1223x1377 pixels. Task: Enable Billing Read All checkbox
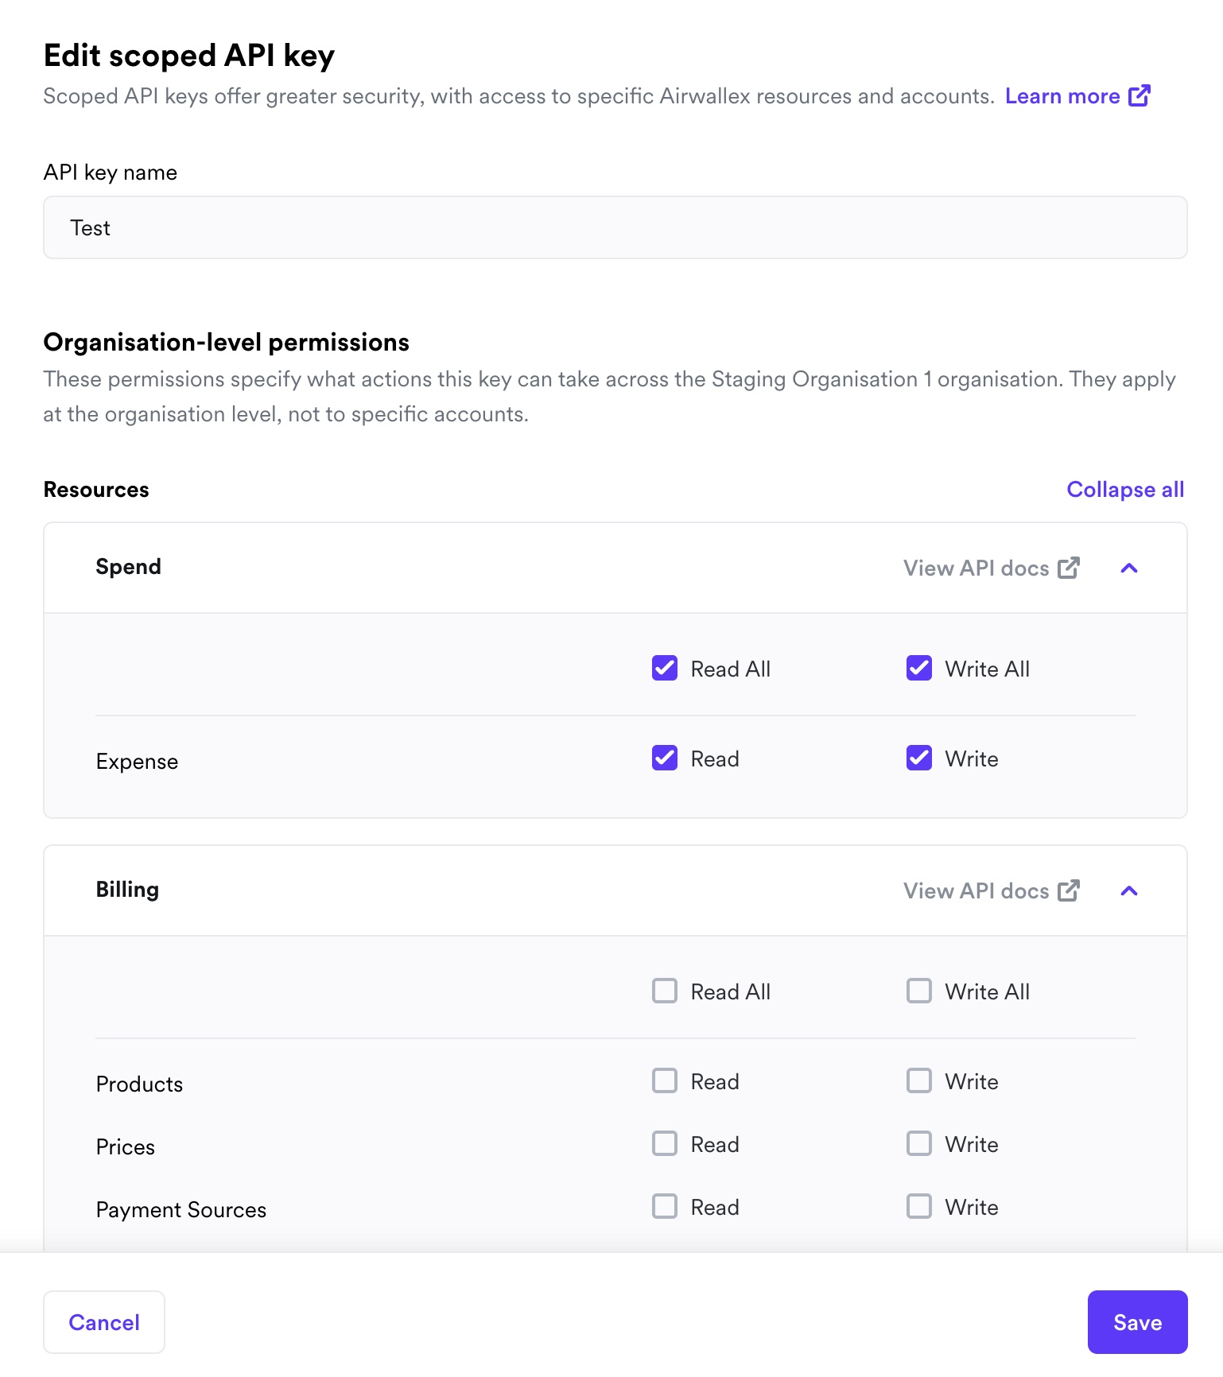pyautogui.click(x=665, y=991)
